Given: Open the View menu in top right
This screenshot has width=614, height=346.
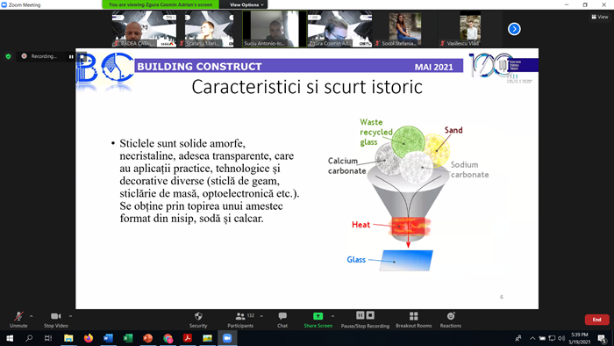Looking at the screenshot, I should 599,17.
